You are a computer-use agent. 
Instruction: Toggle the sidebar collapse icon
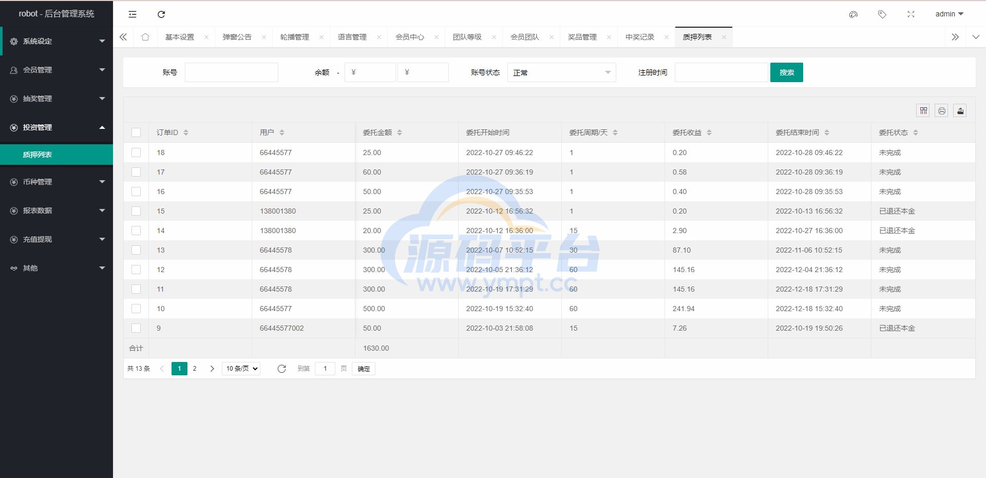[x=132, y=14]
